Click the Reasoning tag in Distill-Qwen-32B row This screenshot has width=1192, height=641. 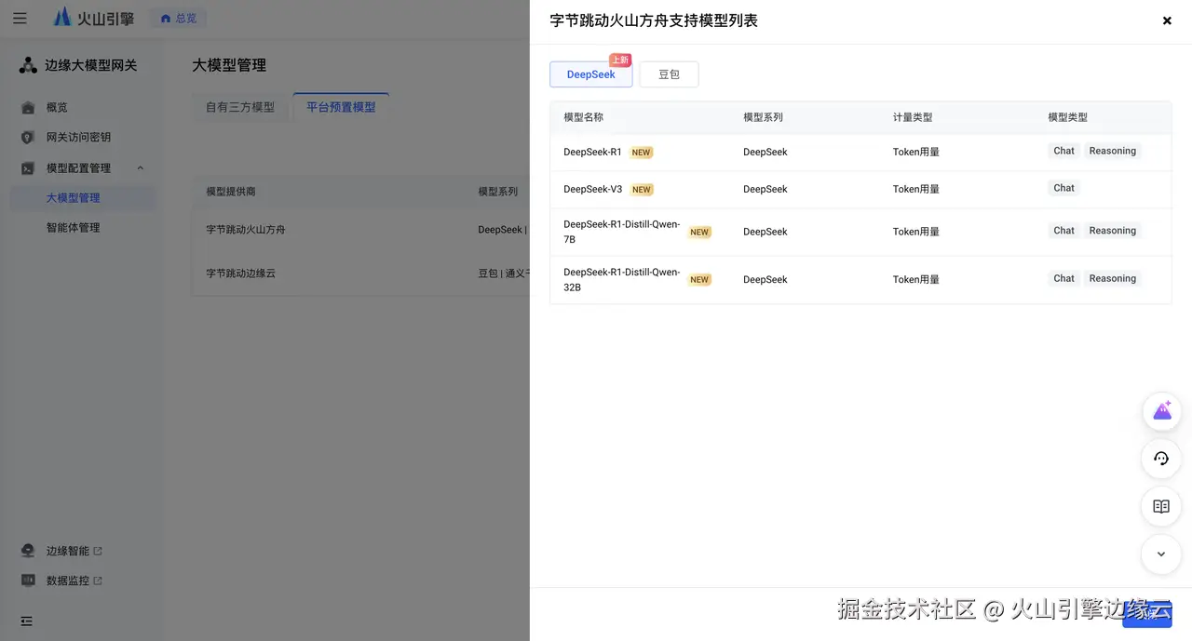pos(1112,278)
